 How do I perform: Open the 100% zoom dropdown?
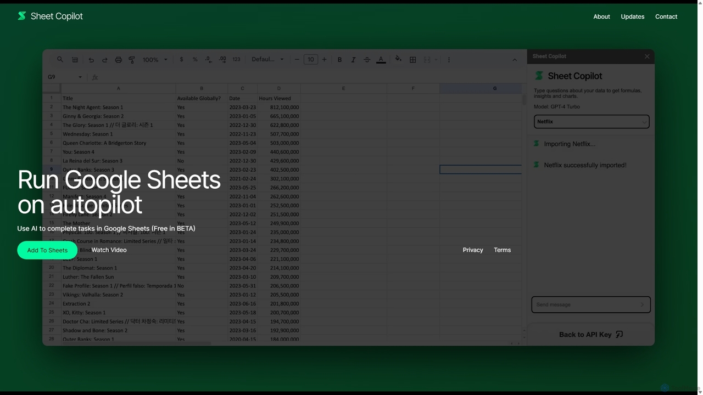[x=155, y=59]
